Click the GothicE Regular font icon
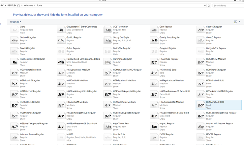244x145 pixels. coord(201,30)
